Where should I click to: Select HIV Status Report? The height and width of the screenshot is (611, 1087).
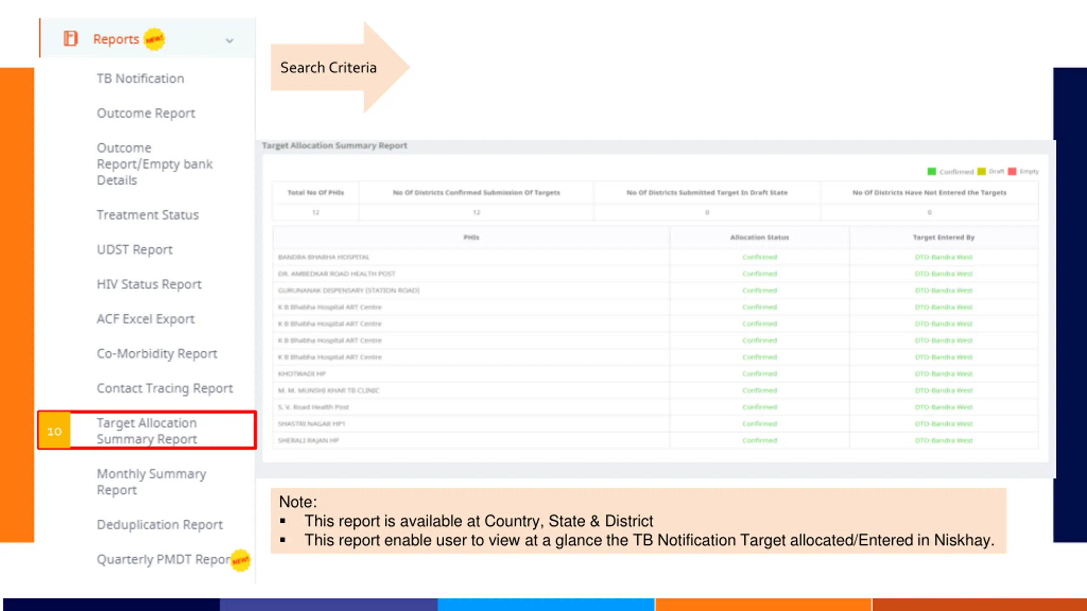[149, 284]
